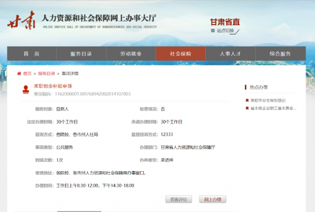Screen dimensions: 315x212
Task: Open the 高校毕业生报到登记 hot link
Action: 268,101
